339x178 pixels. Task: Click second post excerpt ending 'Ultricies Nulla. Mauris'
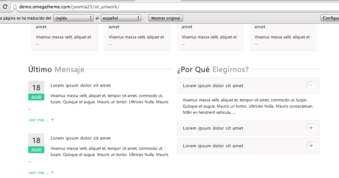click(109, 152)
